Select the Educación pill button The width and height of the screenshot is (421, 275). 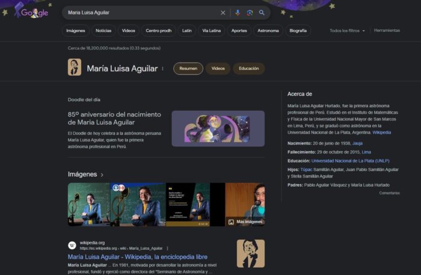pyautogui.click(x=249, y=69)
